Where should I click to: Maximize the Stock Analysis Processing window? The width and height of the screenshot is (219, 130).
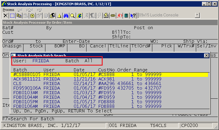[209, 4]
